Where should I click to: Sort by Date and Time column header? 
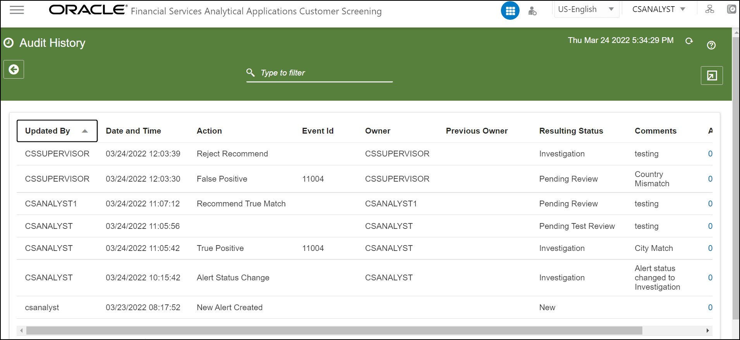pyautogui.click(x=133, y=131)
